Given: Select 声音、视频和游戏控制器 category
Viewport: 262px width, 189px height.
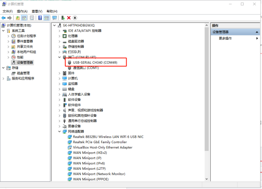Looking at the screenshot, I should pyautogui.click(x=85, y=110).
